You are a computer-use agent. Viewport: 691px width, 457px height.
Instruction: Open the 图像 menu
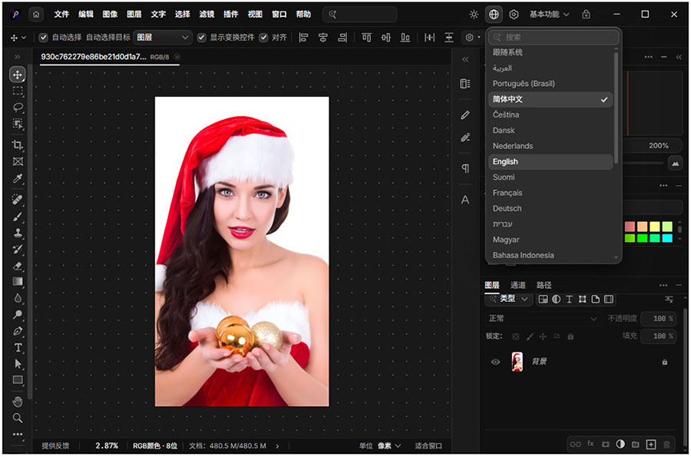tap(110, 15)
